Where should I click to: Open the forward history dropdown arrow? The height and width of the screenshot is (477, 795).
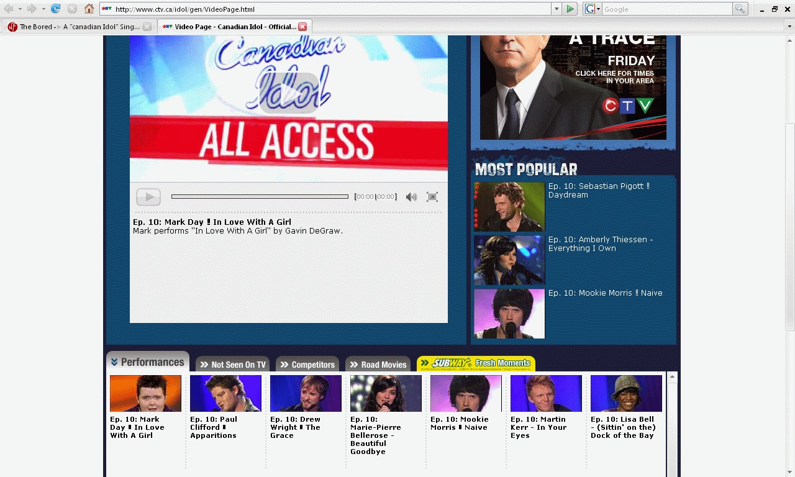43,9
